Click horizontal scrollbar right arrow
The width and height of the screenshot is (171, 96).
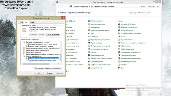(58, 64)
